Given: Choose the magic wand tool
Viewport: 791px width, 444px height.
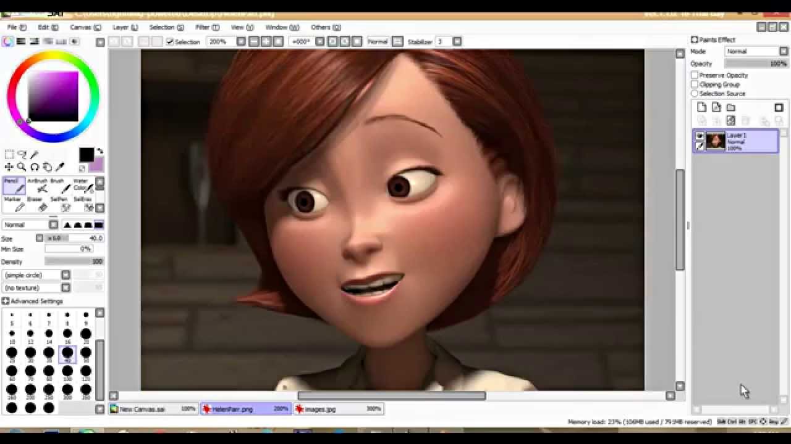Looking at the screenshot, I should point(35,154).
